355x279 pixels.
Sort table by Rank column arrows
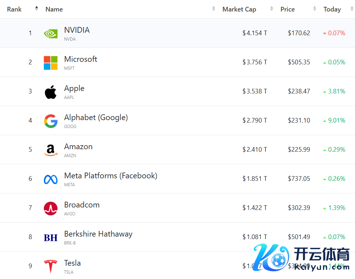coord(36,9)
